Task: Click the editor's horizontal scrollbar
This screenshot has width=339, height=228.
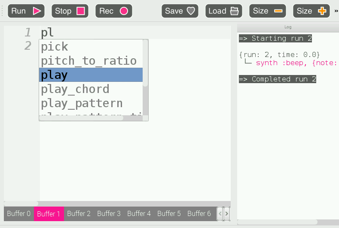Action: [21, 204]
